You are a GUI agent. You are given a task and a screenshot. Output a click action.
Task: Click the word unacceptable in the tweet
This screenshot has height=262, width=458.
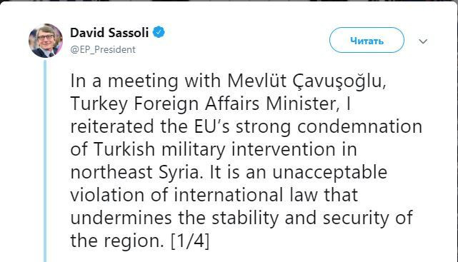[330, 172]
